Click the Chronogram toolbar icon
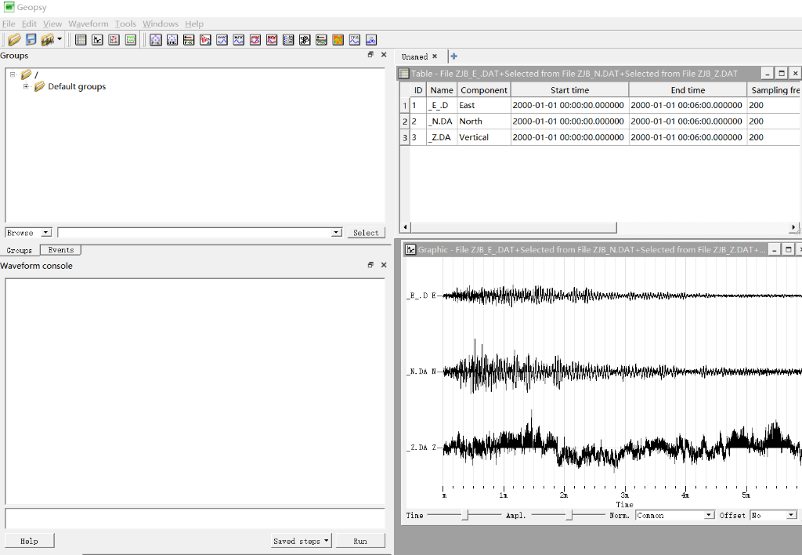 tap(131, 39)
